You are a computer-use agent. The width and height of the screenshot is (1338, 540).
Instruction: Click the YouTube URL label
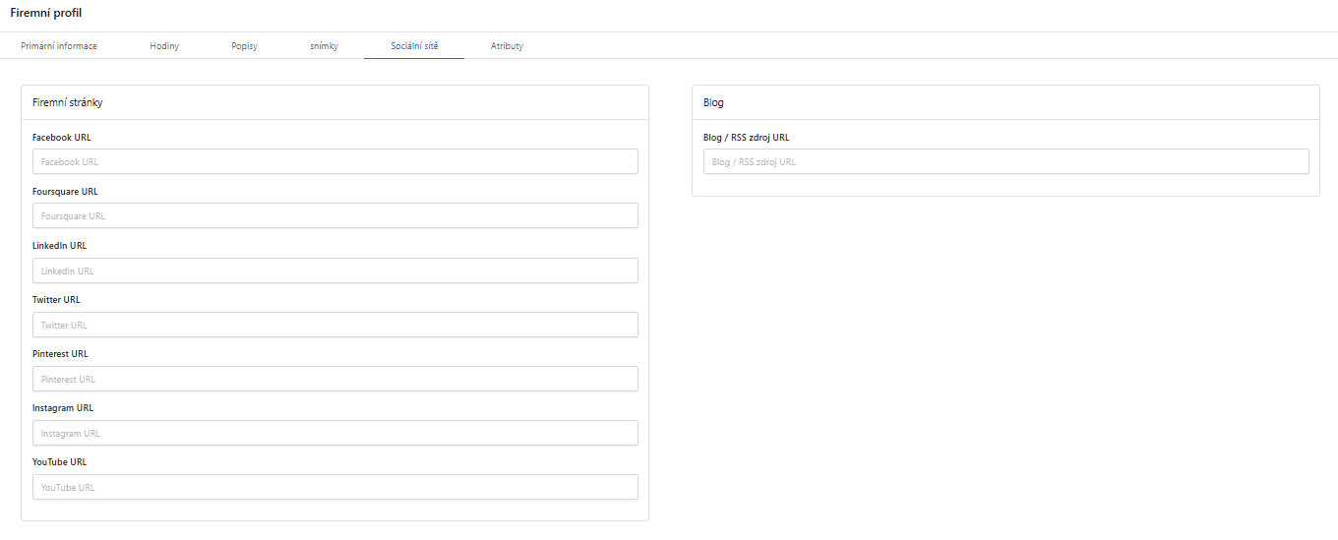click(x=60, y=462)
